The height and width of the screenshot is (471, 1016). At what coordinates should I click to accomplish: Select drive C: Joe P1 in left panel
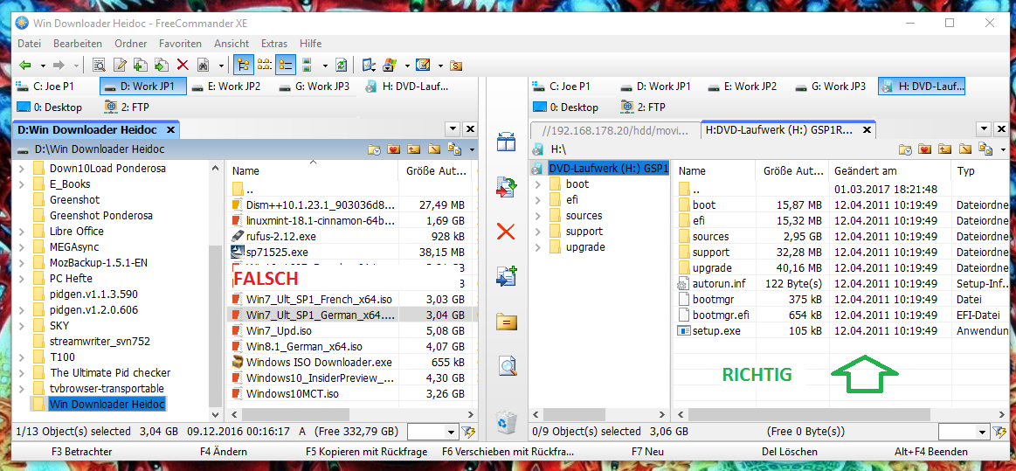click(46, 87)
